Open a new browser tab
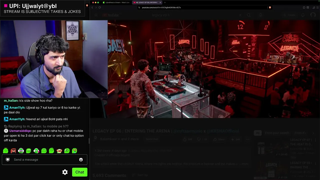The height and width of the screenshot is (180, 320). point(165,2)
